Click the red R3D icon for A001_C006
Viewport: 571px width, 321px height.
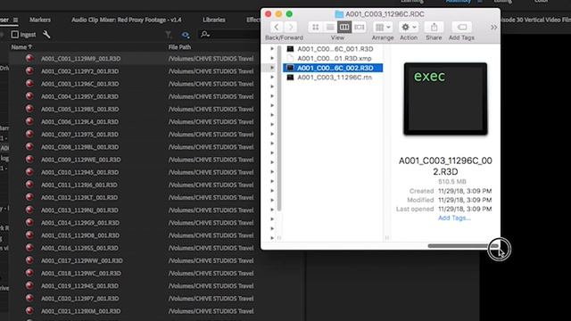(29, 121)
